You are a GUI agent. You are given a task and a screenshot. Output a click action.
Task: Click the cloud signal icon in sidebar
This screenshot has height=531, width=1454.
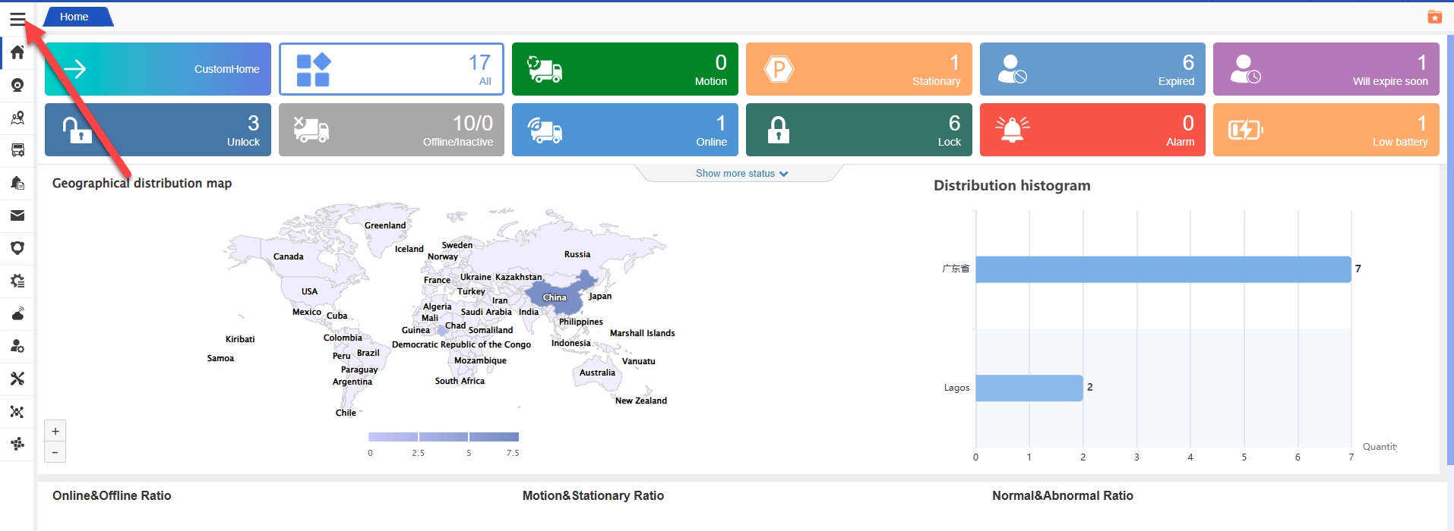(x=17, y=313)
